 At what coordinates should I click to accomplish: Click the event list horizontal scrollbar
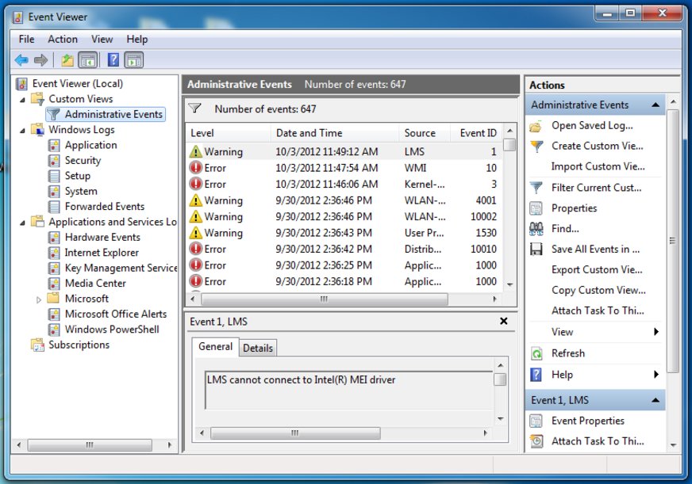click(x=324, y=299)
